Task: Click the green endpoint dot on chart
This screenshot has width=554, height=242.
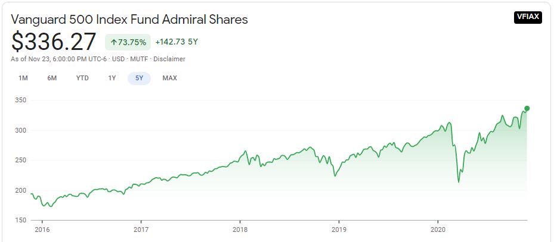Action: pyautogui.click(x=527, y=108)
